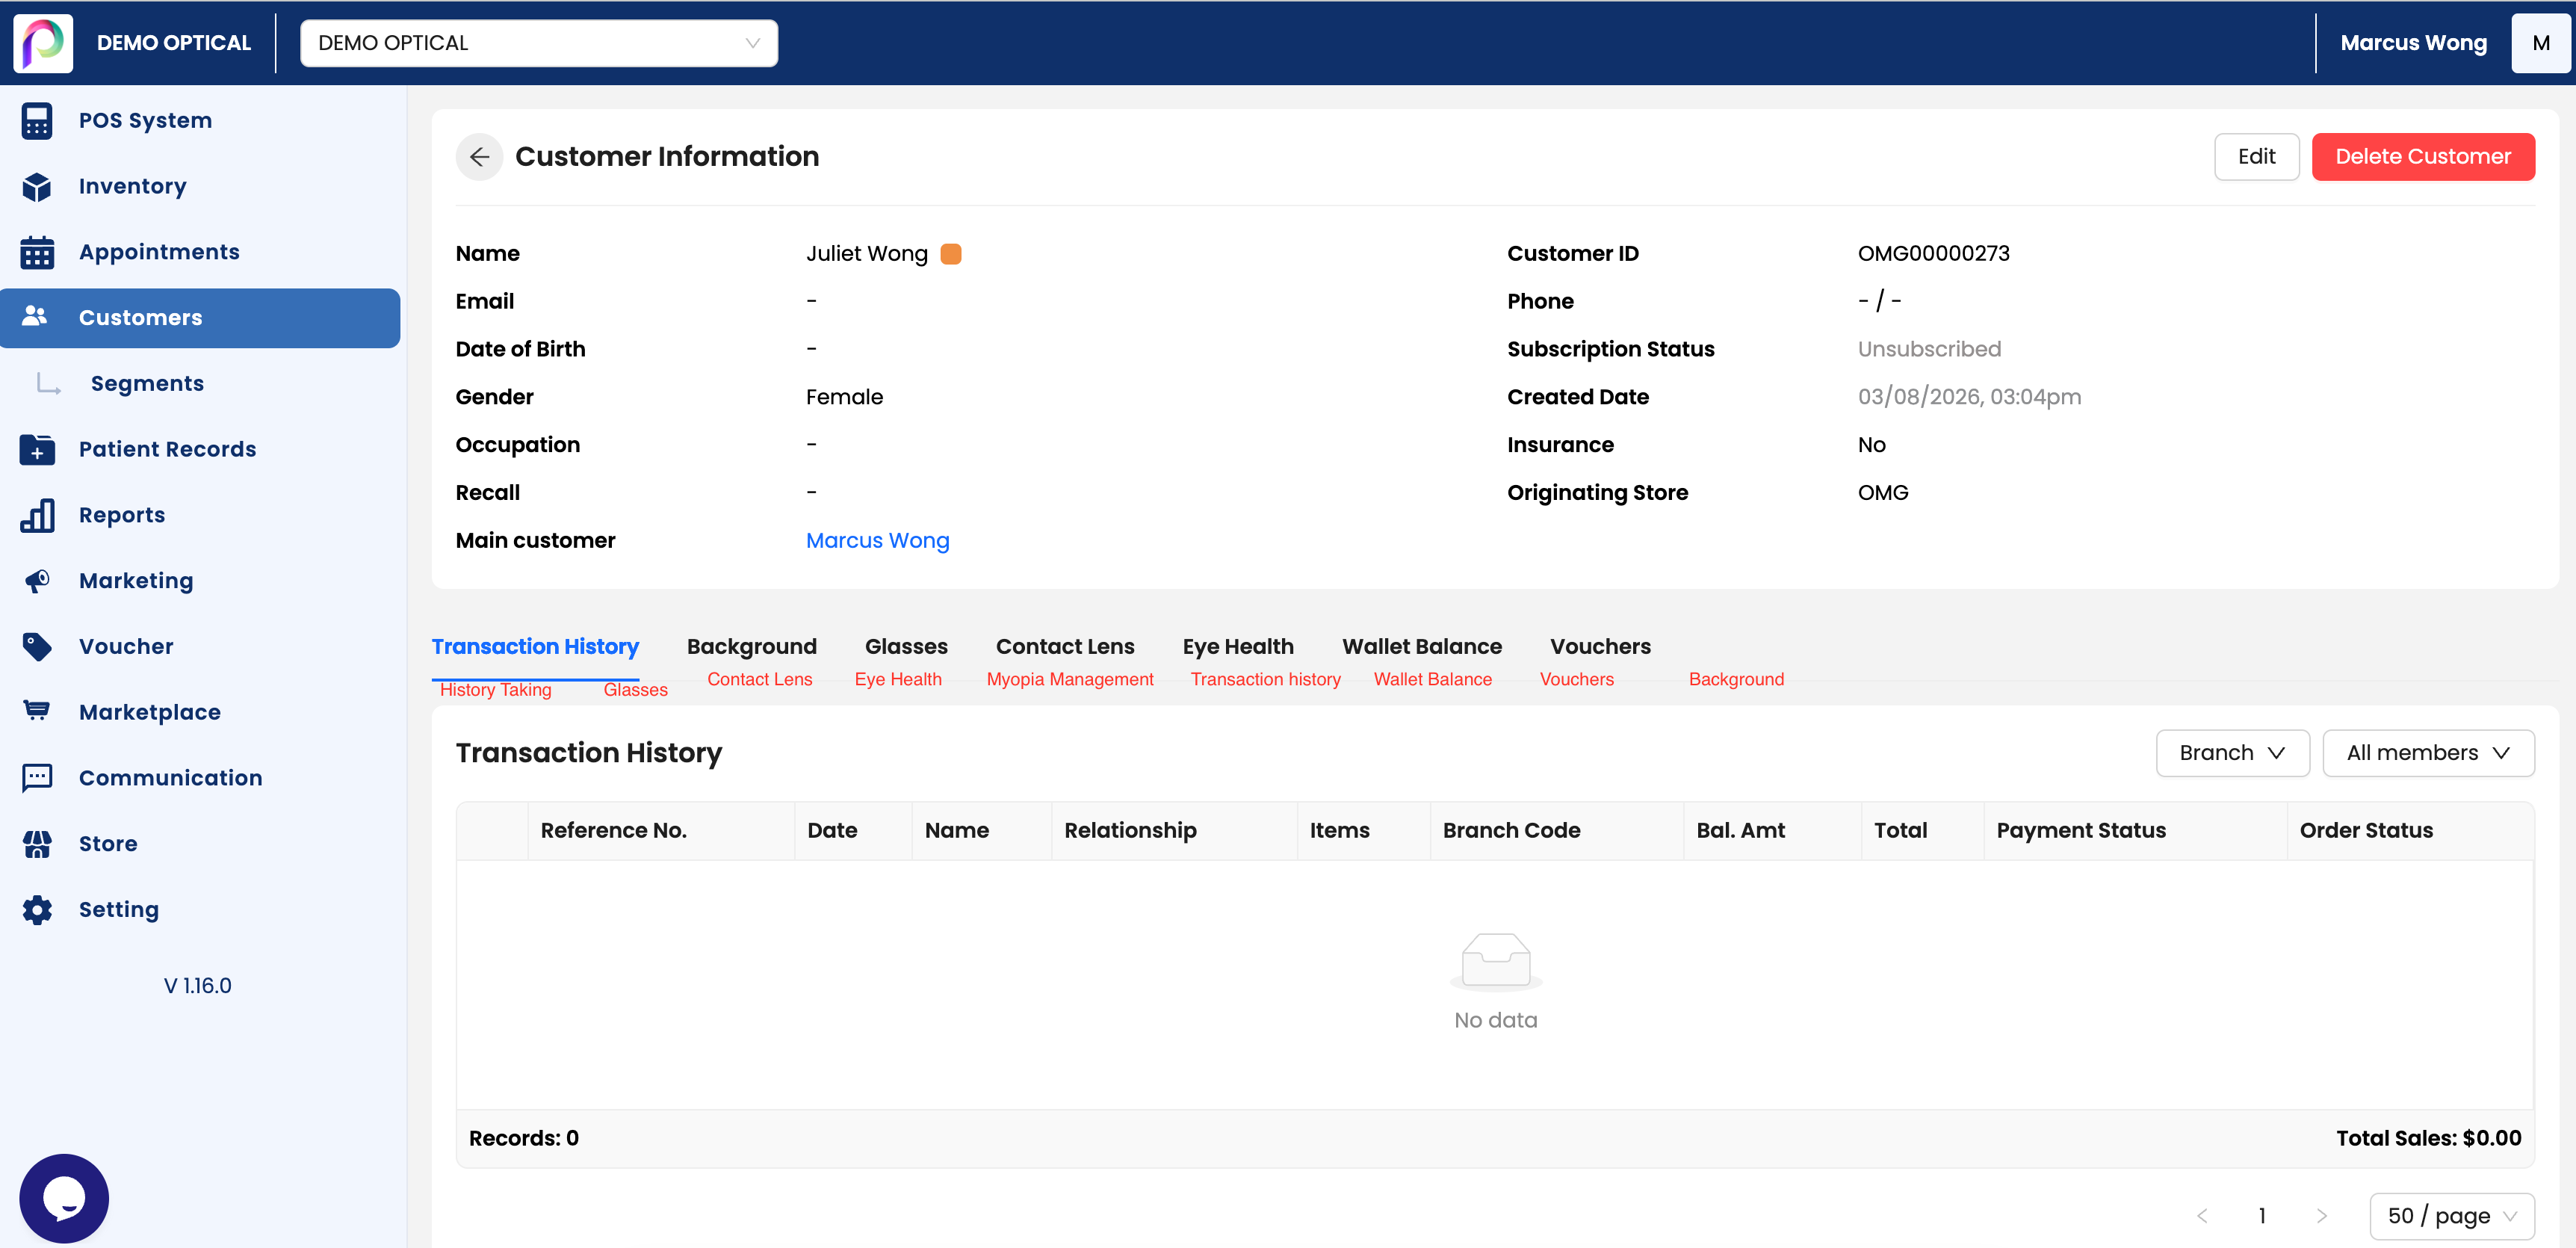Click the Records: 0 text
Screen dimensions: 2576x1248
(x=524, y=1139)
